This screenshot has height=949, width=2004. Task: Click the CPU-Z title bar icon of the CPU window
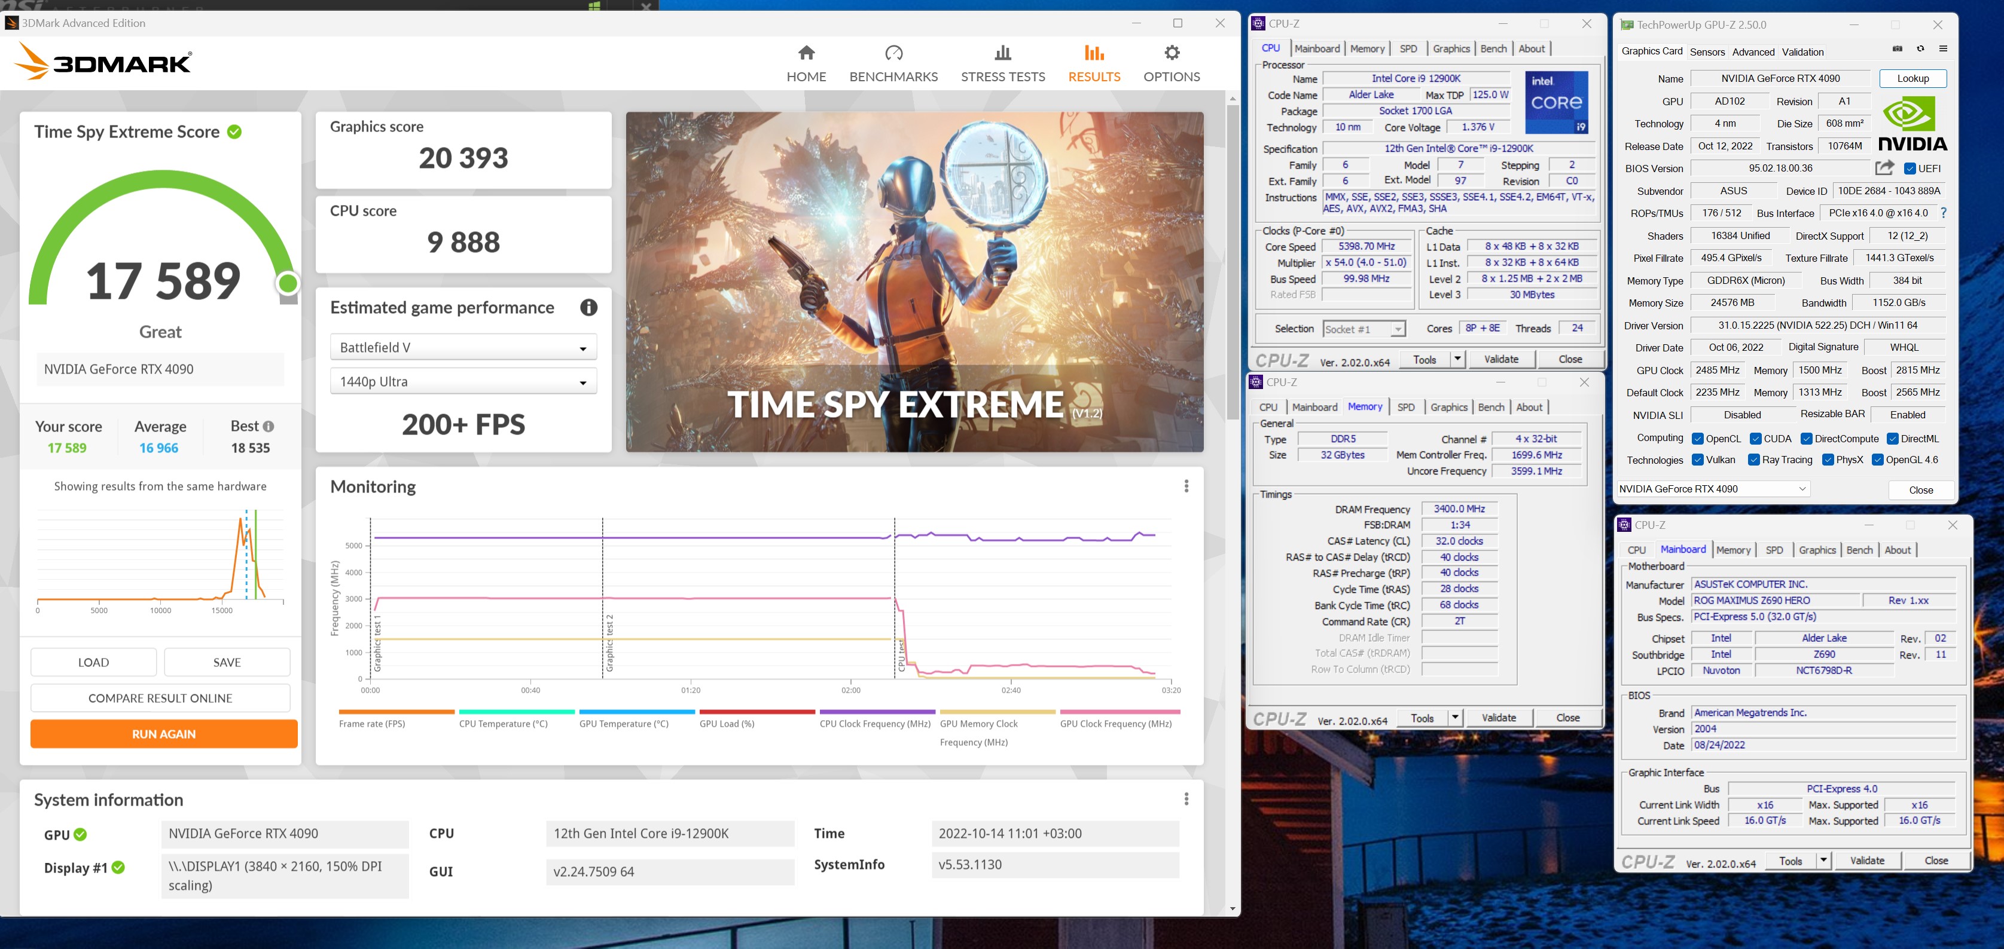(1258, 24)
